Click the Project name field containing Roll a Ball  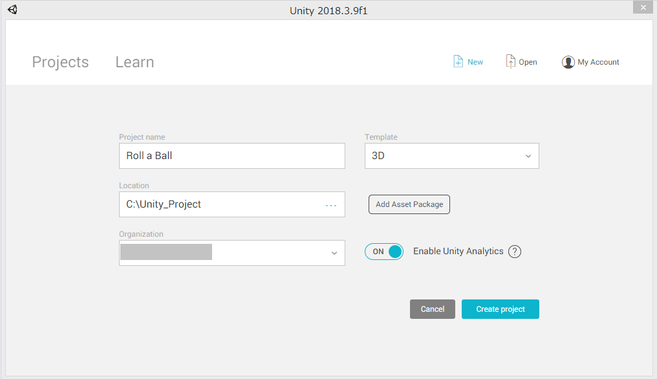tap(232, 156)
